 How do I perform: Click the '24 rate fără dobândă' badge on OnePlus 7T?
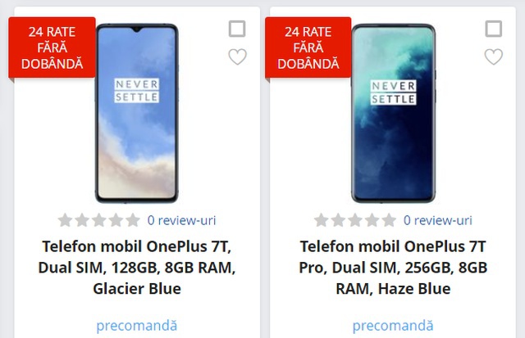tap(52, 47)
